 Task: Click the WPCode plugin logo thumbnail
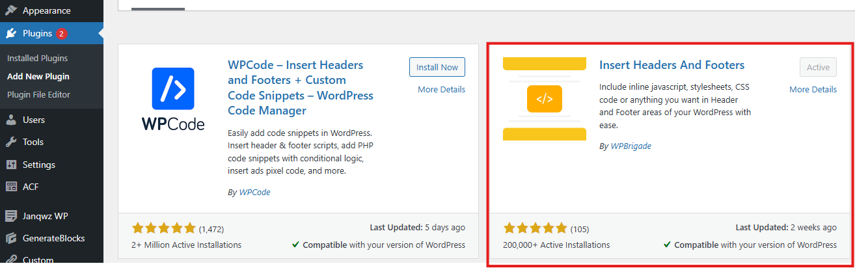click(x=173, y=99)
